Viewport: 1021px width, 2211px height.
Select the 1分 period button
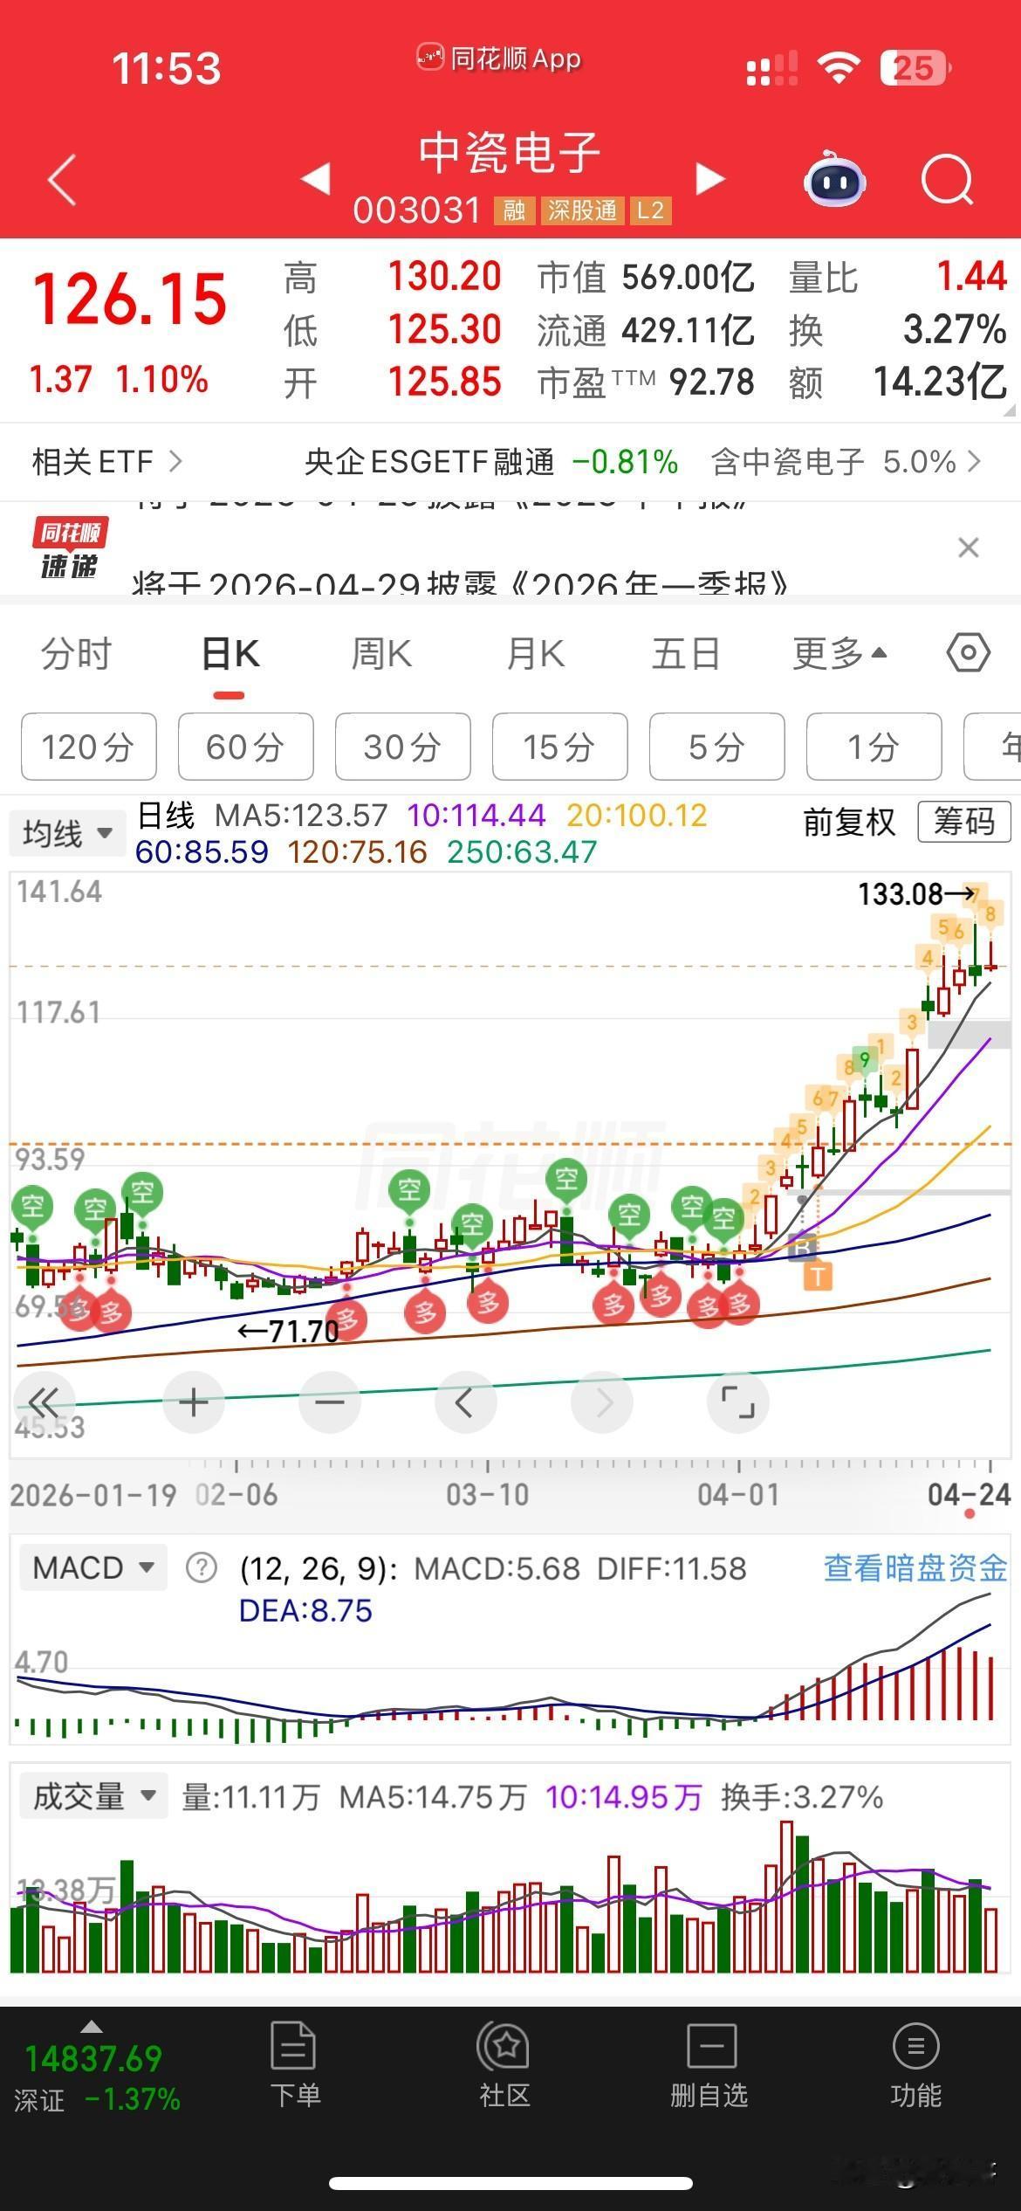(x=874, y=747)
